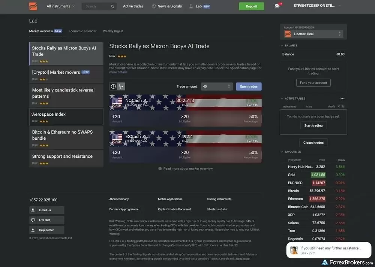The image size is (375, 267).
Task: Click the E-mail Us person icon
Action: pos(33,210)
